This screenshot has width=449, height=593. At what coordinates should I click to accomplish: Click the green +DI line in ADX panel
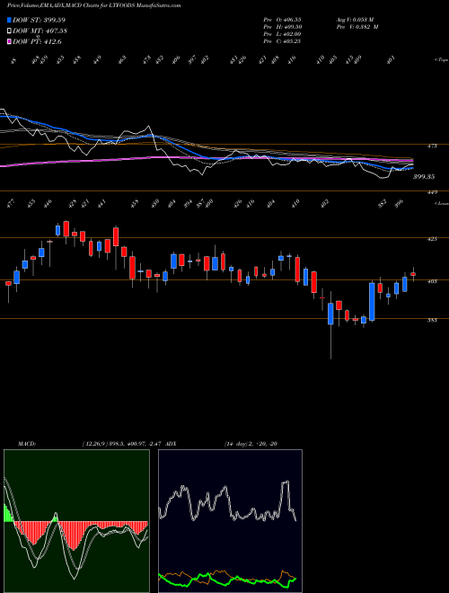point(227,580)
